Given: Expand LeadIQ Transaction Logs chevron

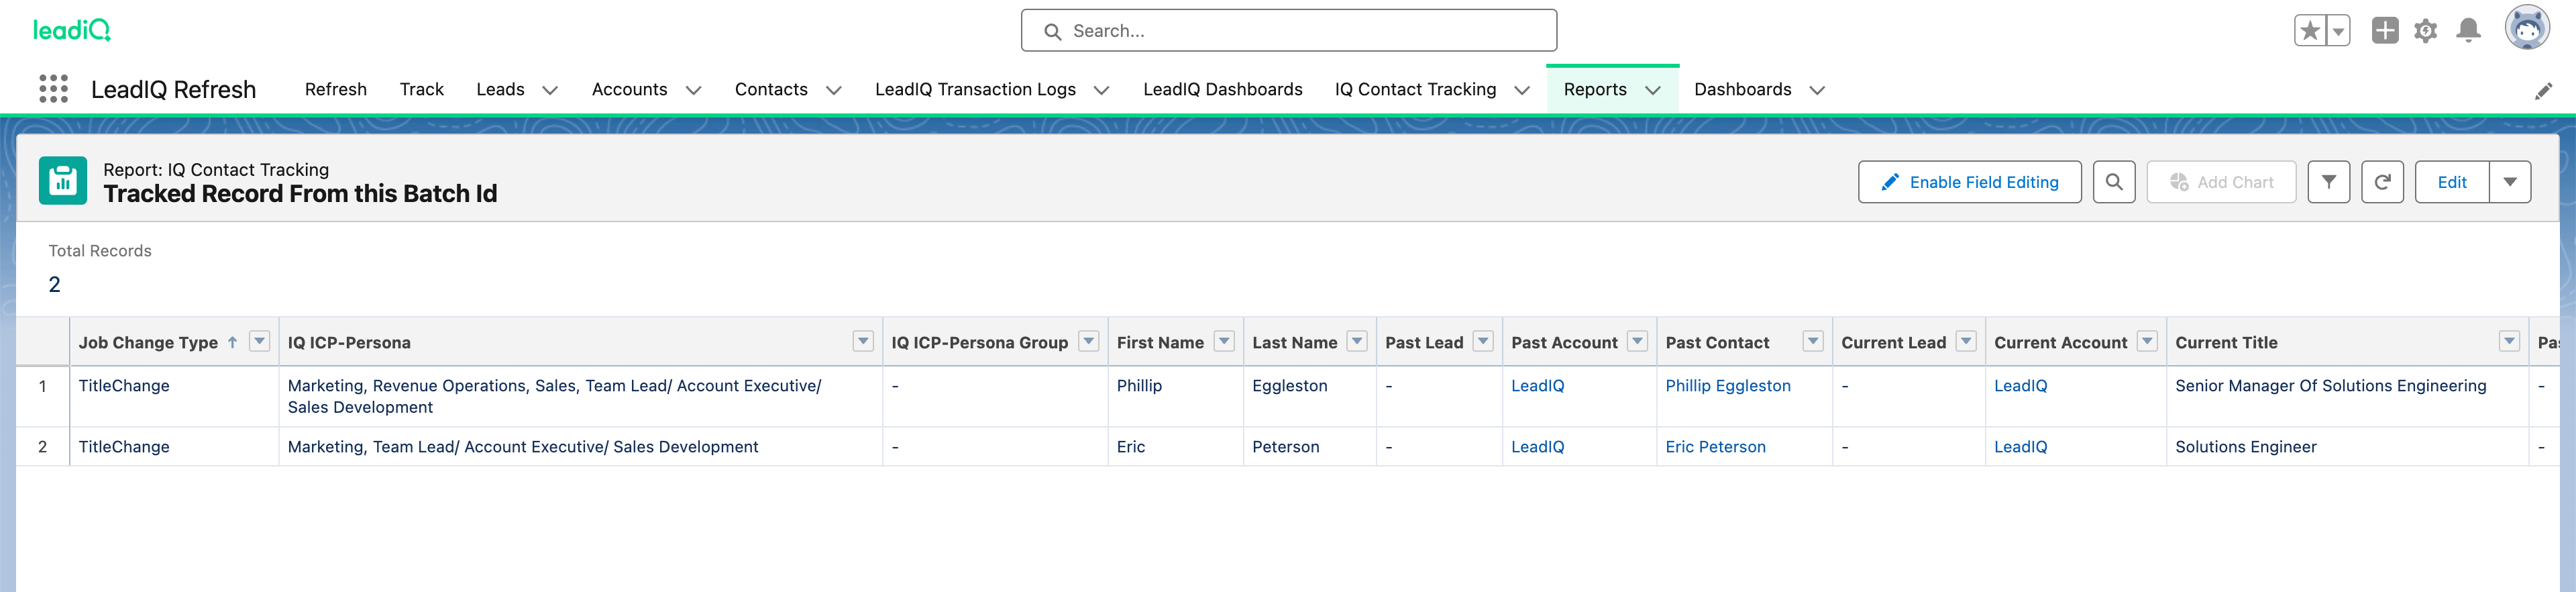Looking at the screenshot, I should pyautogui.click(x=1102, y=91).
